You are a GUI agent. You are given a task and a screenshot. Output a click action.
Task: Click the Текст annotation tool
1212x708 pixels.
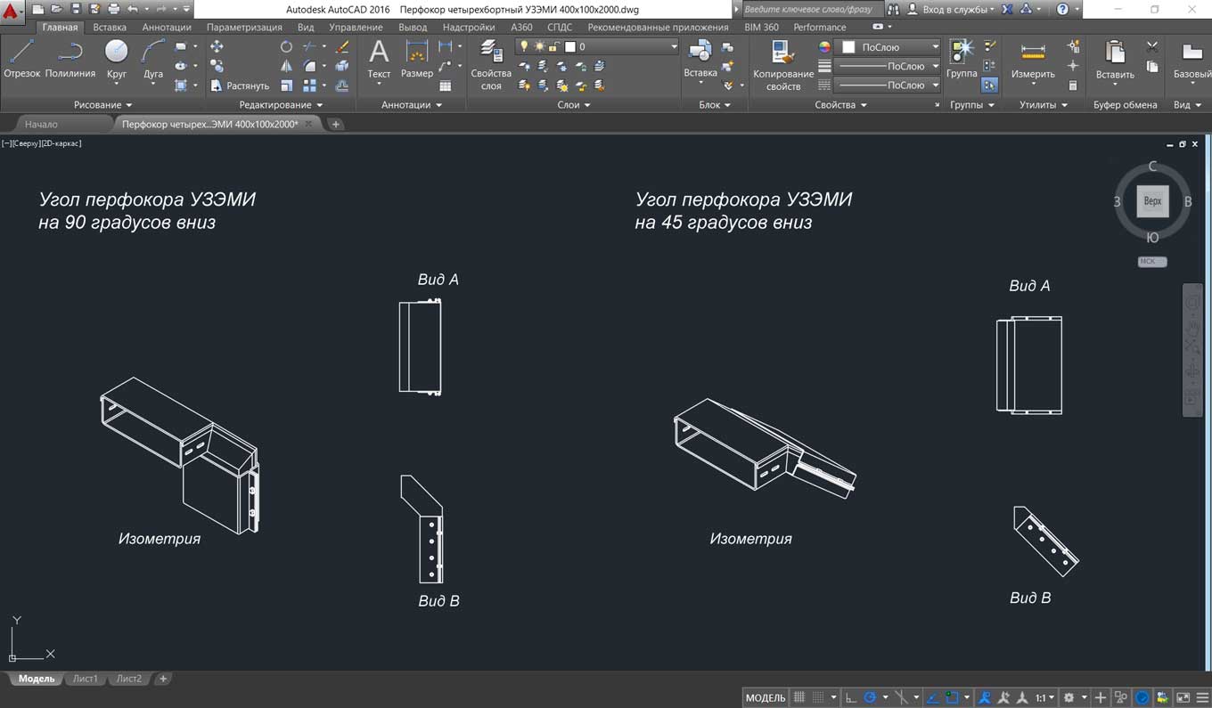click(x=379, y=59)
